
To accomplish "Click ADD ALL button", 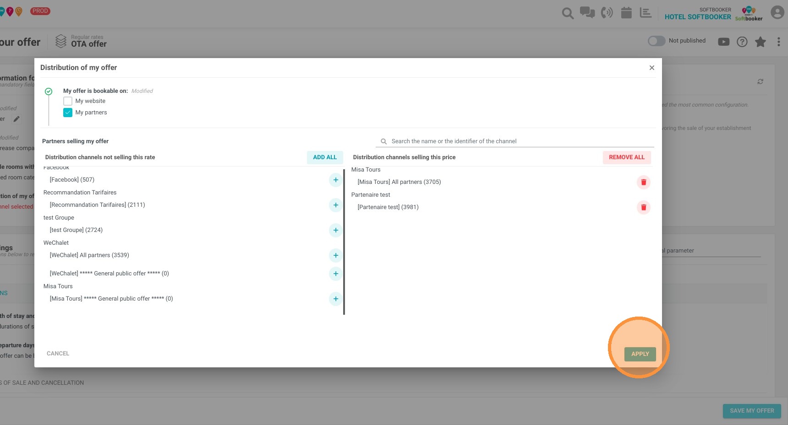I will [x=325, y=157].
